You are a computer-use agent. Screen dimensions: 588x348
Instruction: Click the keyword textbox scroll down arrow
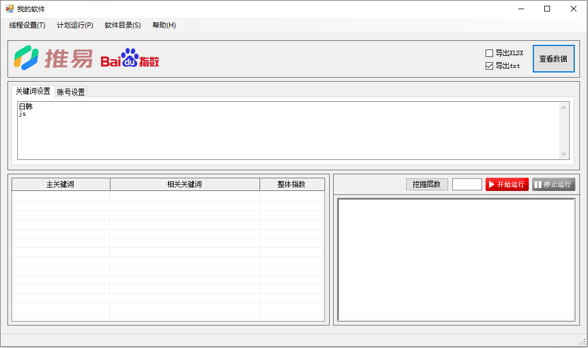pyautogui.click(x=564, y=154)
